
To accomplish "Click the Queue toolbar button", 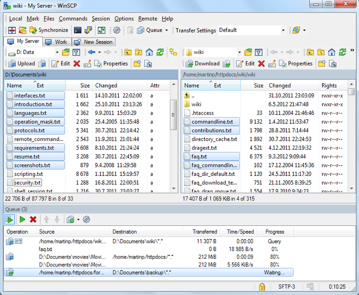I will click(150, 30).
